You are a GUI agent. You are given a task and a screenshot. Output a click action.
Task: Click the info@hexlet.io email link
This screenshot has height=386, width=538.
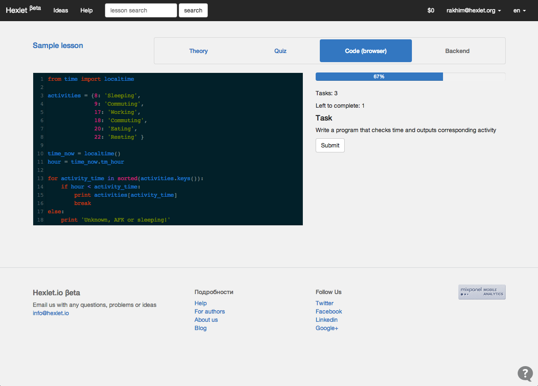[51, 313]
